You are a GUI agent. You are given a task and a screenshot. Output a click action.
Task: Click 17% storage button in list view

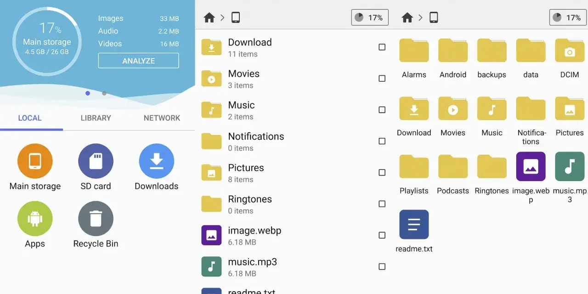click(370, 17)
